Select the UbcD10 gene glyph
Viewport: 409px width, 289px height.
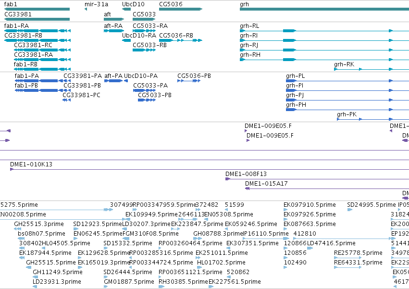(126, 9)
